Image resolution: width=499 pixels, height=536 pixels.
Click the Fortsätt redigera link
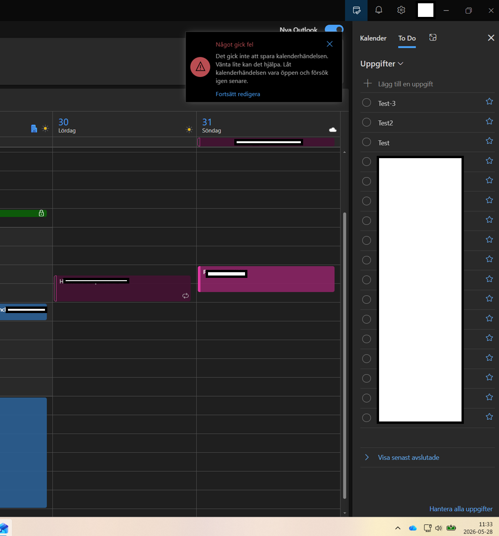(x=238, y=94)
